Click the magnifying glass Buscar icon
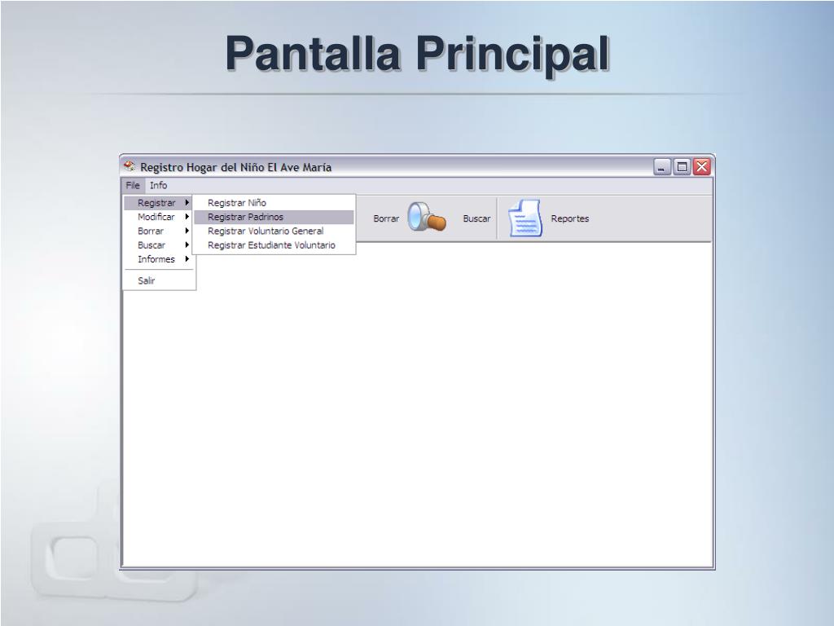Image resolution: width=834 pixels, height=626 pixels. coord(427,217)
